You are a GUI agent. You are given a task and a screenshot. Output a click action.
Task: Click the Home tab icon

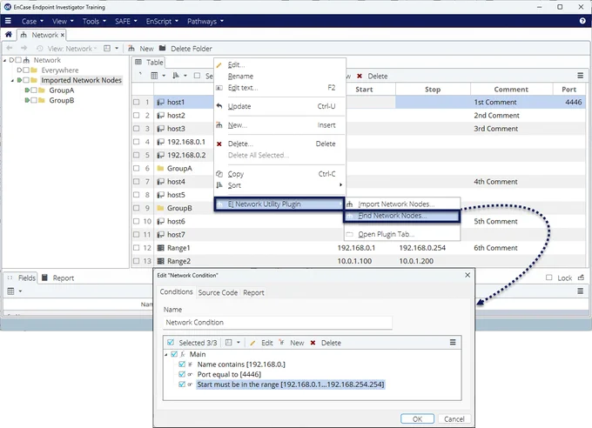pyautogui.click(x=9, y=35)
